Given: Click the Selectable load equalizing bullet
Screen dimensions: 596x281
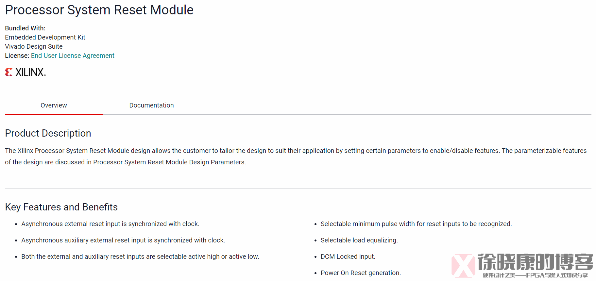Looking at the screenshot, I should pos(359,240).
